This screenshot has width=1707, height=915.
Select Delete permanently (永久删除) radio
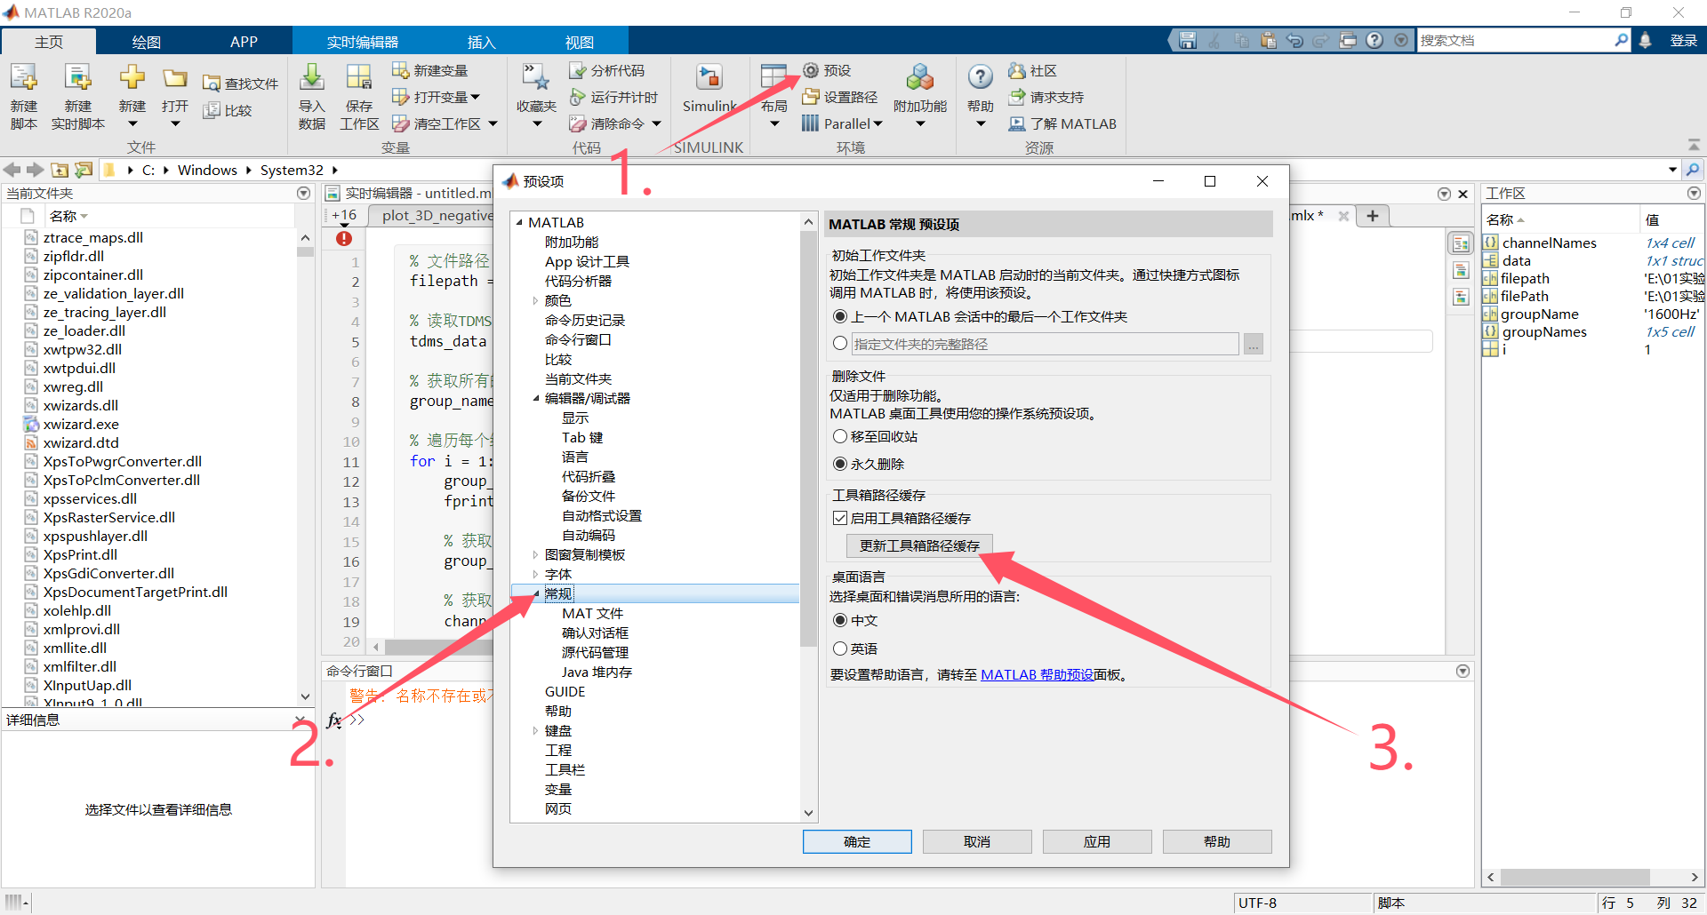point(840,464)
